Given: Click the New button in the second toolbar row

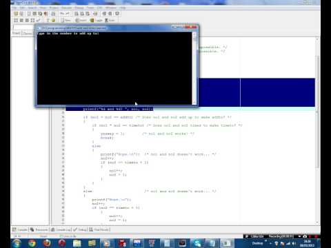Looking at the screenshot, I should 66,21.
